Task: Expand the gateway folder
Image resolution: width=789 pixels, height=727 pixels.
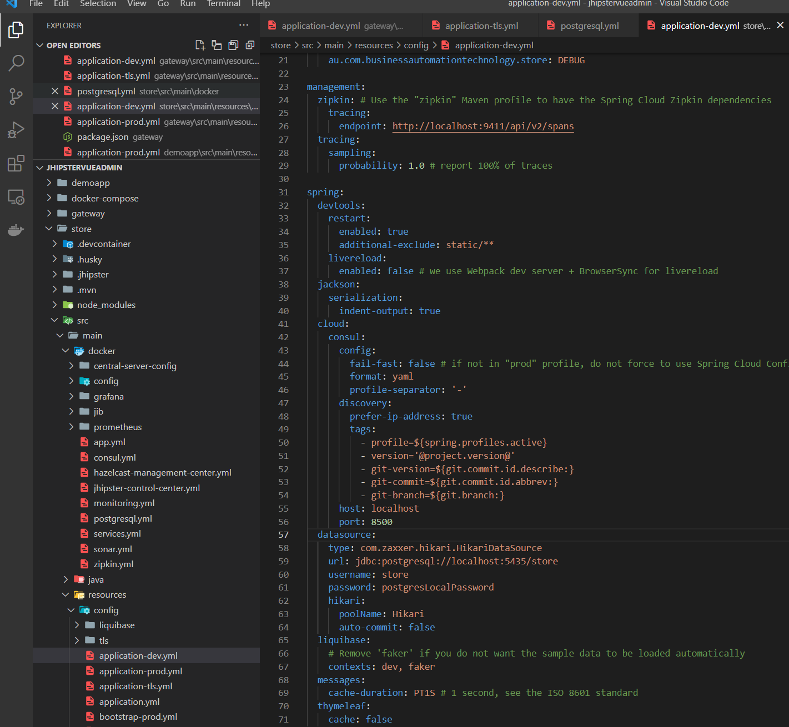Action: [x=49, y=213]
